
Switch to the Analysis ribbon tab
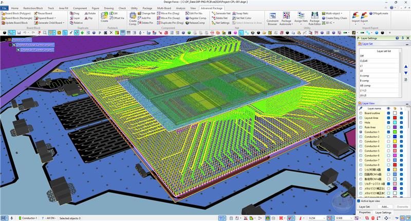[180, 8]
